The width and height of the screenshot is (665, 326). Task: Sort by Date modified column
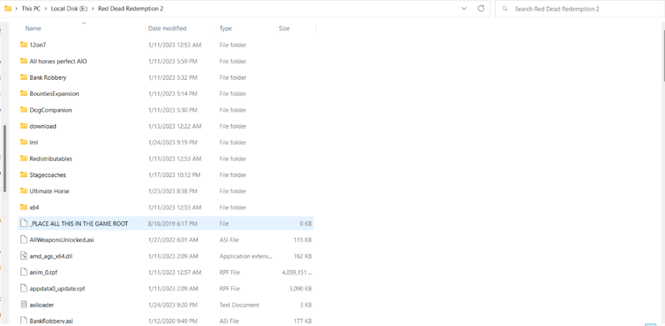pos(168,29)
